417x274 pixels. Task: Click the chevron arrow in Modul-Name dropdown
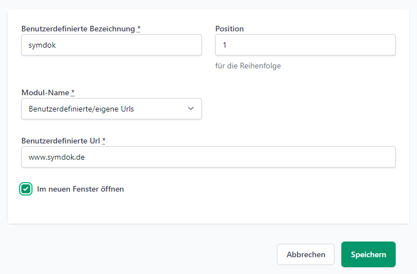pyautogui.click(x=191, y=109)
